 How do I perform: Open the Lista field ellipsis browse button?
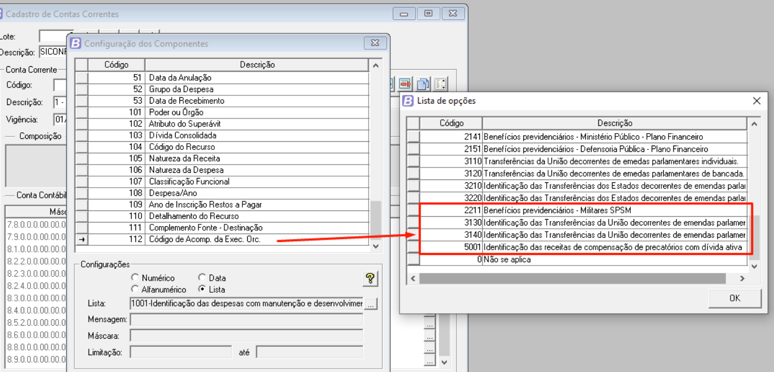pos(371,304)
